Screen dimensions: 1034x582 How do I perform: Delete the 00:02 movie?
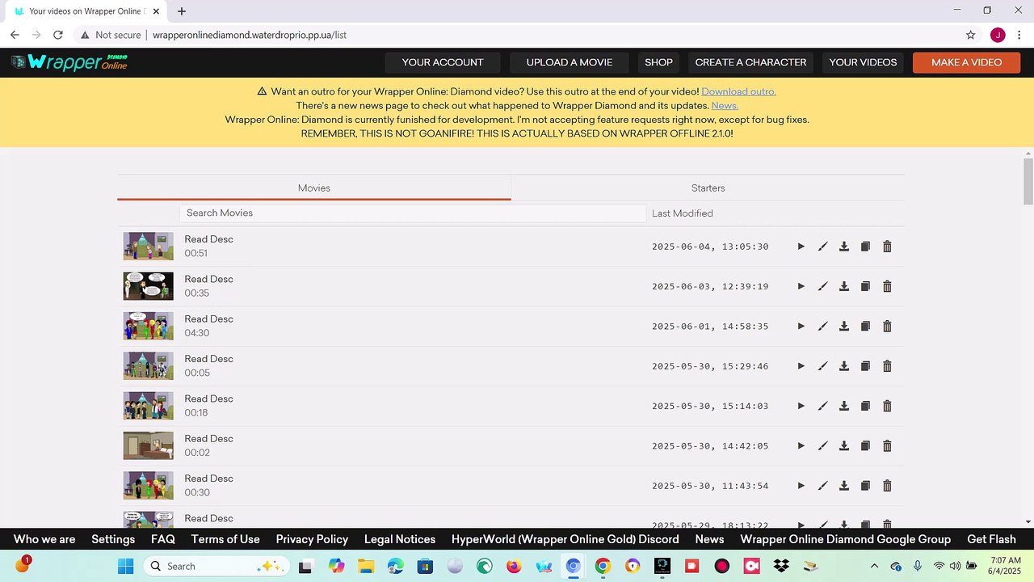point(887,446)
